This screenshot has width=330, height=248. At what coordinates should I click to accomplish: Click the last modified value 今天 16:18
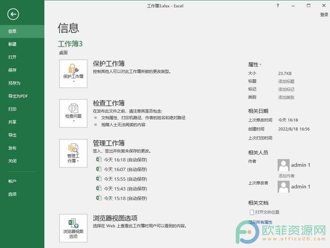[288, 120]
